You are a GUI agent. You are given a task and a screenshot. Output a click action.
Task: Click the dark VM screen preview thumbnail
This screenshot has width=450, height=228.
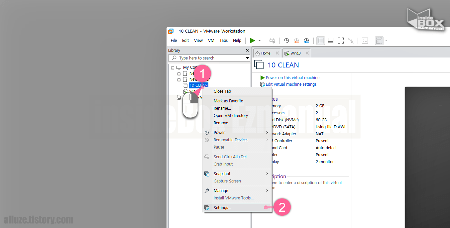click(427, 158)
